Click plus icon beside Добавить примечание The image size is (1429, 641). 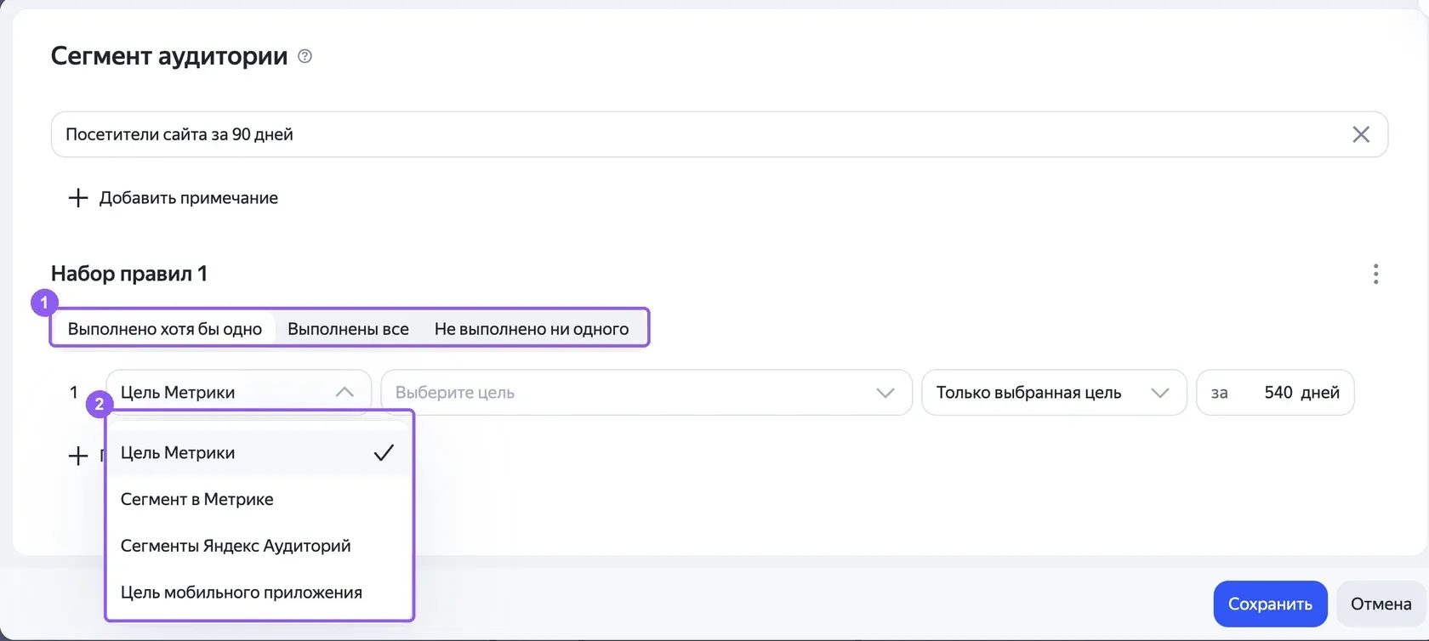(x=78, y=198)
